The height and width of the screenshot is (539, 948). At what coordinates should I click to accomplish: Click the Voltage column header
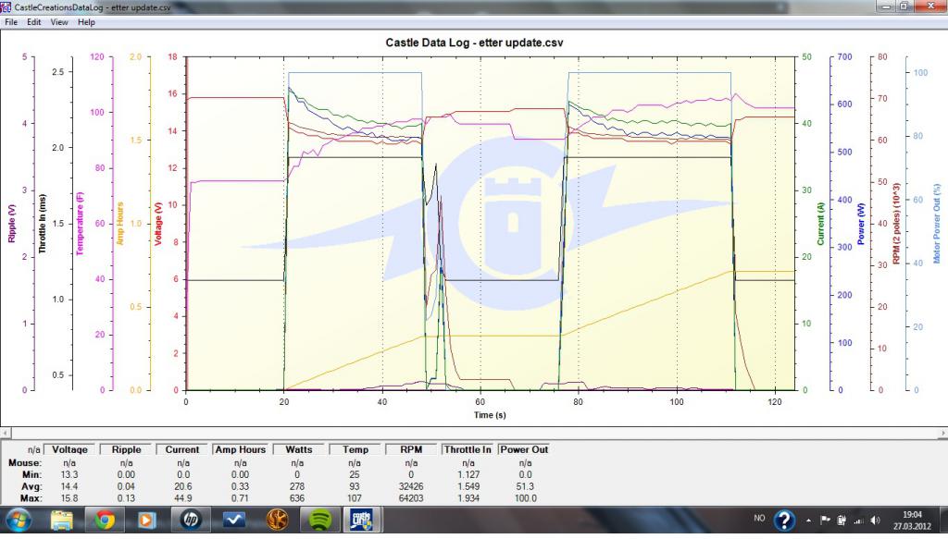point(70,449)
